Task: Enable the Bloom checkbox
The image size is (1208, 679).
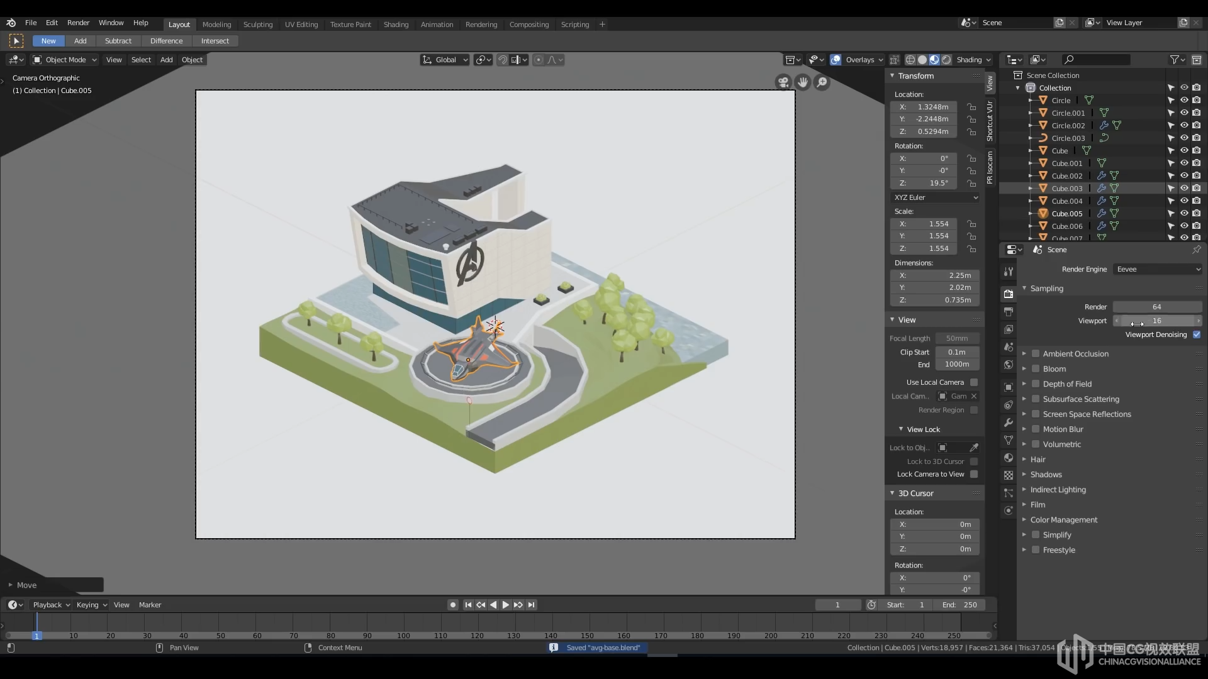Action: [x=1036, y=369]
